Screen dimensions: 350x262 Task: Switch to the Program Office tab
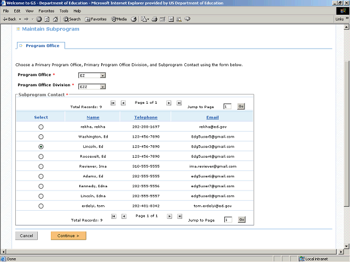point(43,46)
